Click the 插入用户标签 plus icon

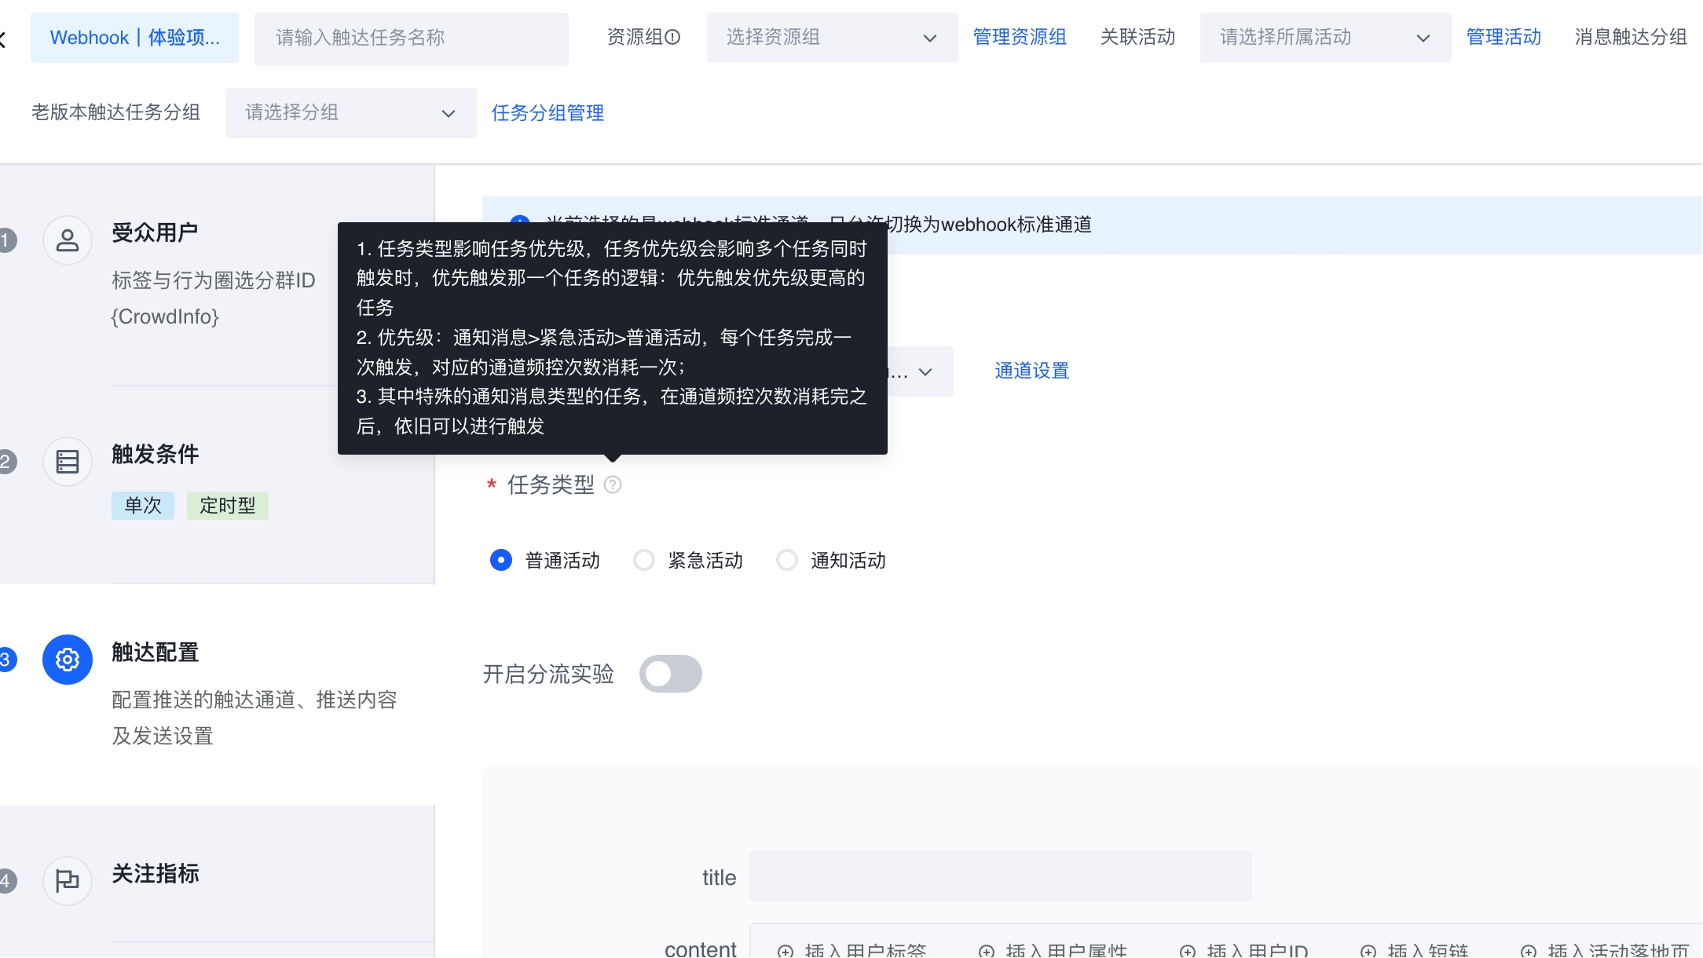[786, 951]
